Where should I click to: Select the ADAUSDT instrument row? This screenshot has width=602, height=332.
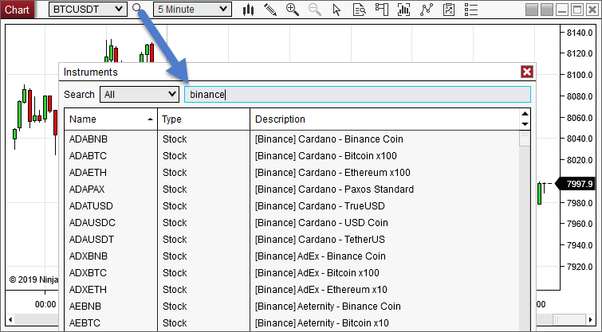(x=292, y=239)
